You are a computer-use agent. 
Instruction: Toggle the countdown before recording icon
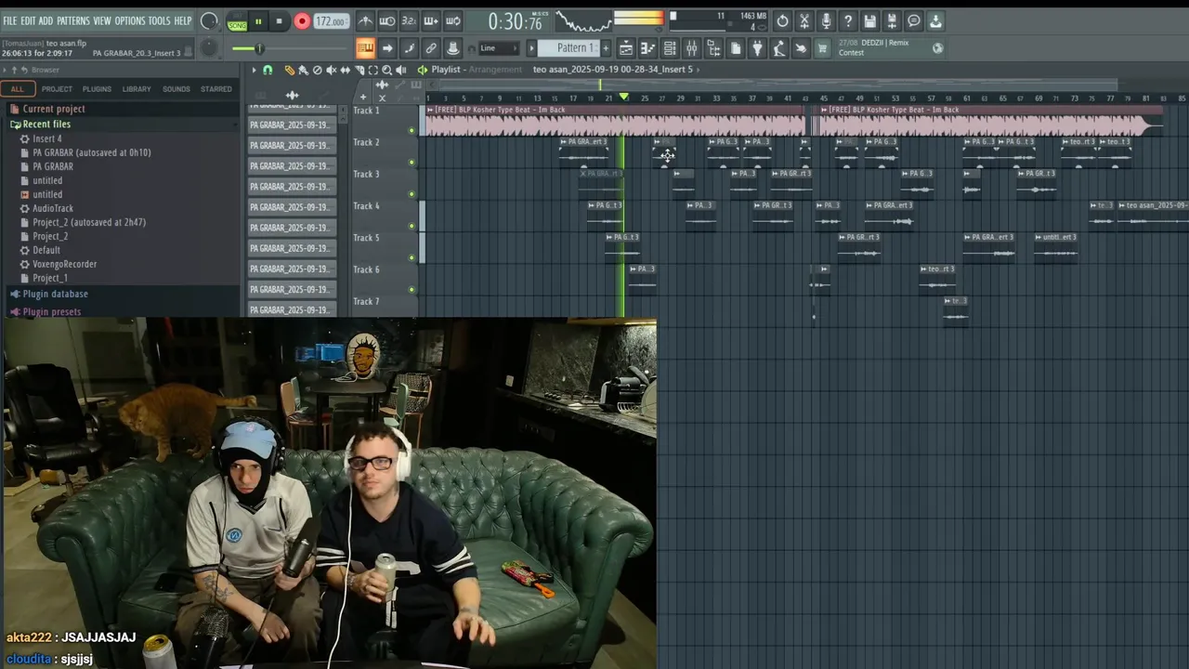tap(409, 20)
